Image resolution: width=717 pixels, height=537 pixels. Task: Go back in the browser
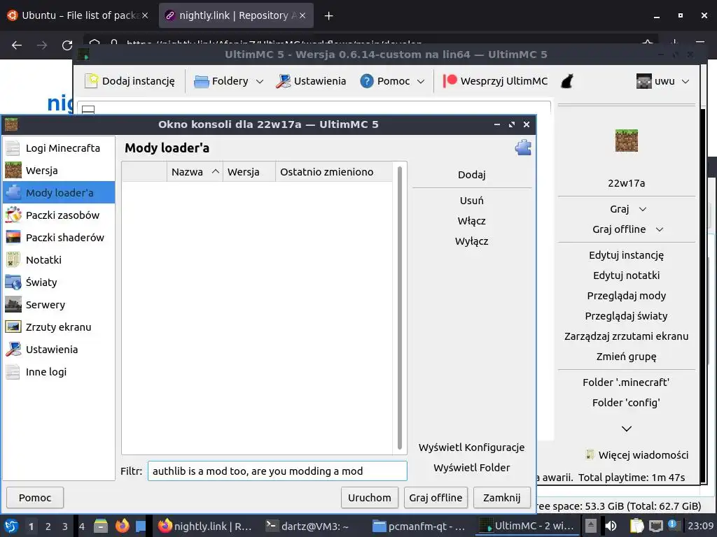point(17,45)
